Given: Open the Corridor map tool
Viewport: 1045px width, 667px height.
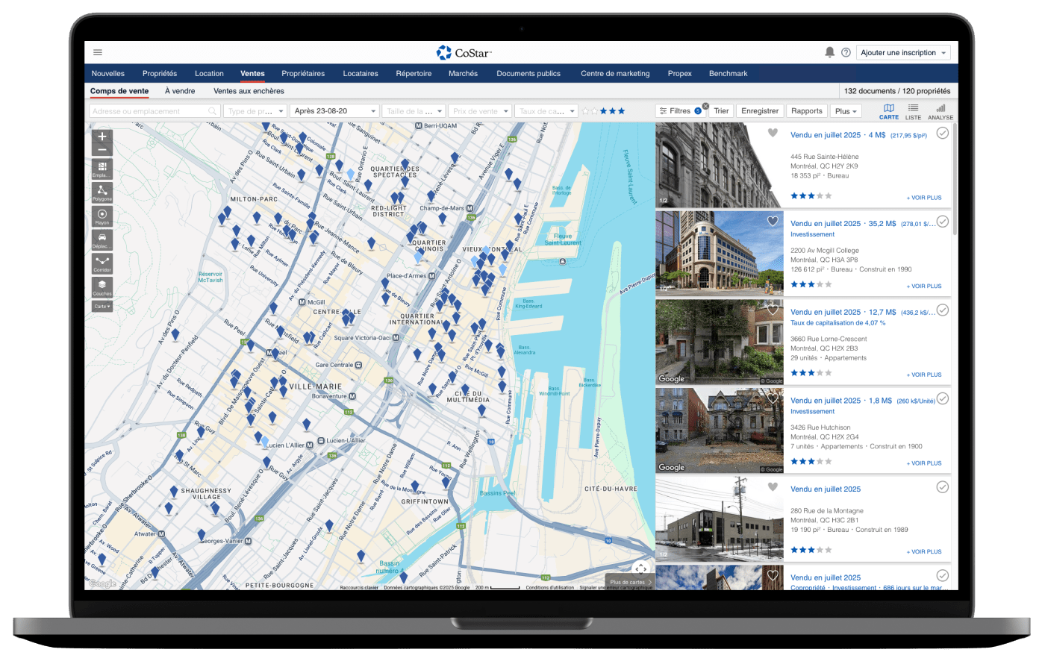Looking at the screenshot, I should tap(102, 263).
